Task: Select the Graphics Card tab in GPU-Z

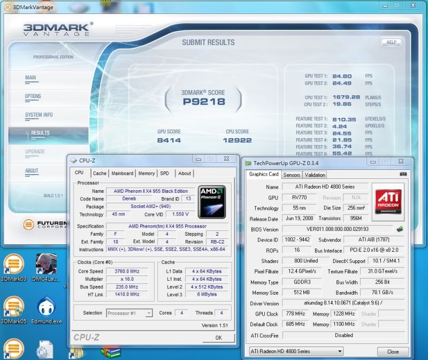Action: coord(264,174)
